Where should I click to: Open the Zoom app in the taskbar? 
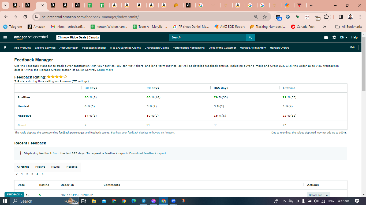pyautogui.click(x=173, y=201)
